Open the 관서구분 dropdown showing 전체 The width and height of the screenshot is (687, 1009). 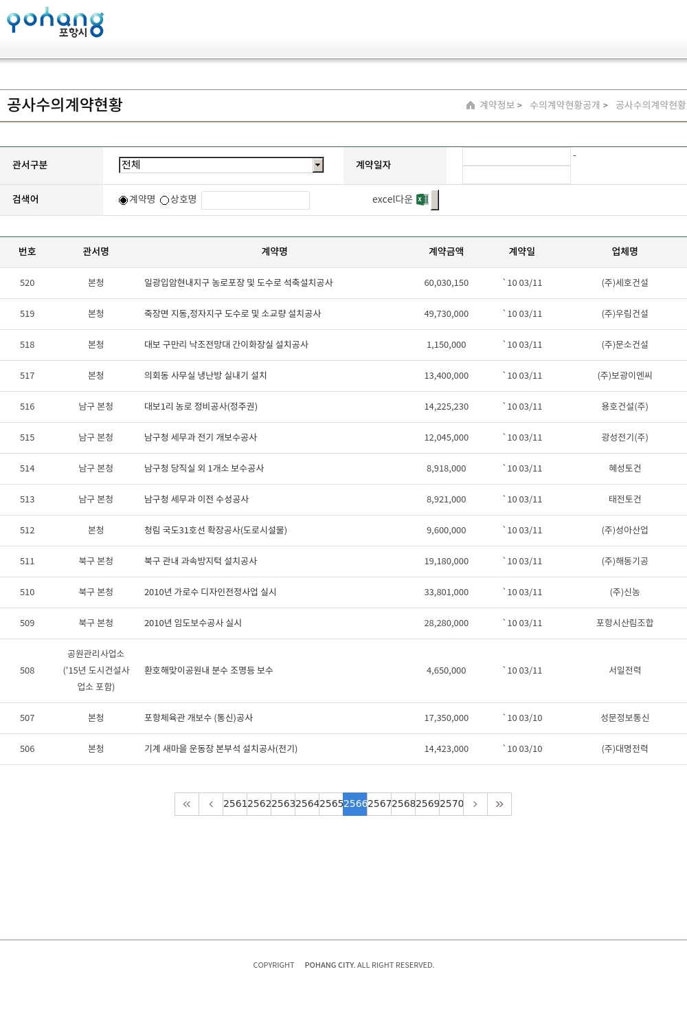point(215,165)
